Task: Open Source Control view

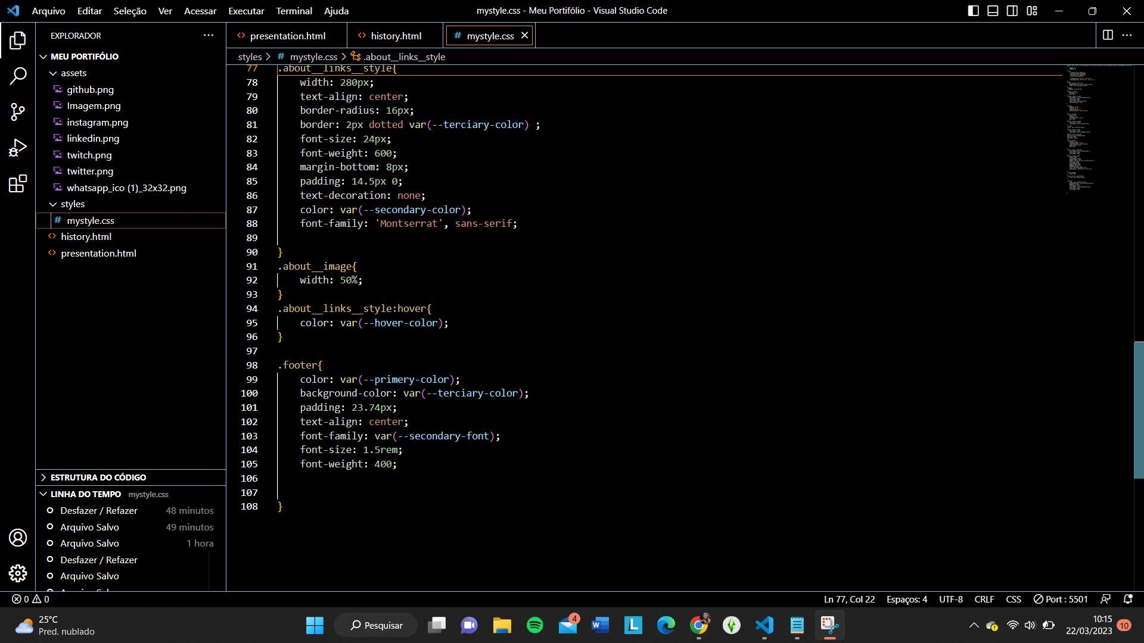Action: click(18, 112)
